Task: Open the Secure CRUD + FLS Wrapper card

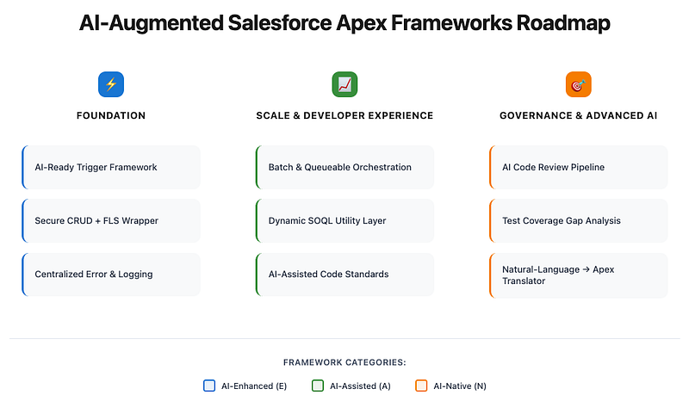Action: [x=111, y=220]
